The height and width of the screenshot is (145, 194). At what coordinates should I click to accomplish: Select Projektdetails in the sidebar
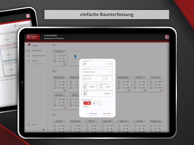click(x=37, y=51)
